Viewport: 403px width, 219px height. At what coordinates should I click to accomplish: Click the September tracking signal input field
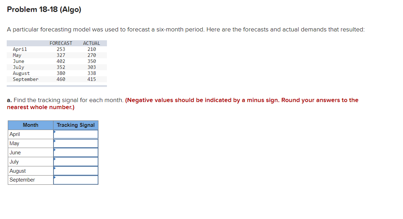76,180
